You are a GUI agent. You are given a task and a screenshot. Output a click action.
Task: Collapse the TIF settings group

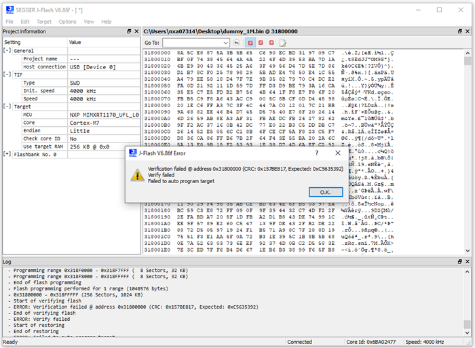click(x=7, y=75)
